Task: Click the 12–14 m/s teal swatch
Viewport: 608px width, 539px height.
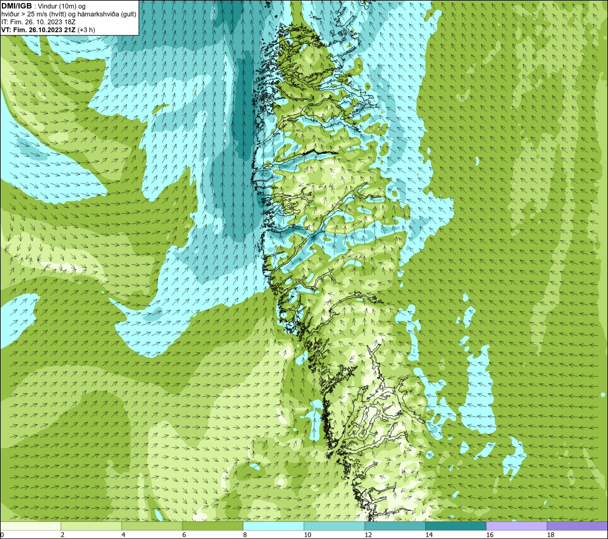Action: 395,526
